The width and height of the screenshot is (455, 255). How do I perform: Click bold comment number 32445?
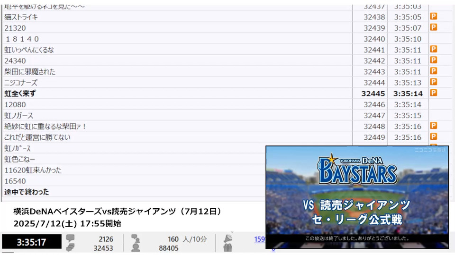(373, 93)
